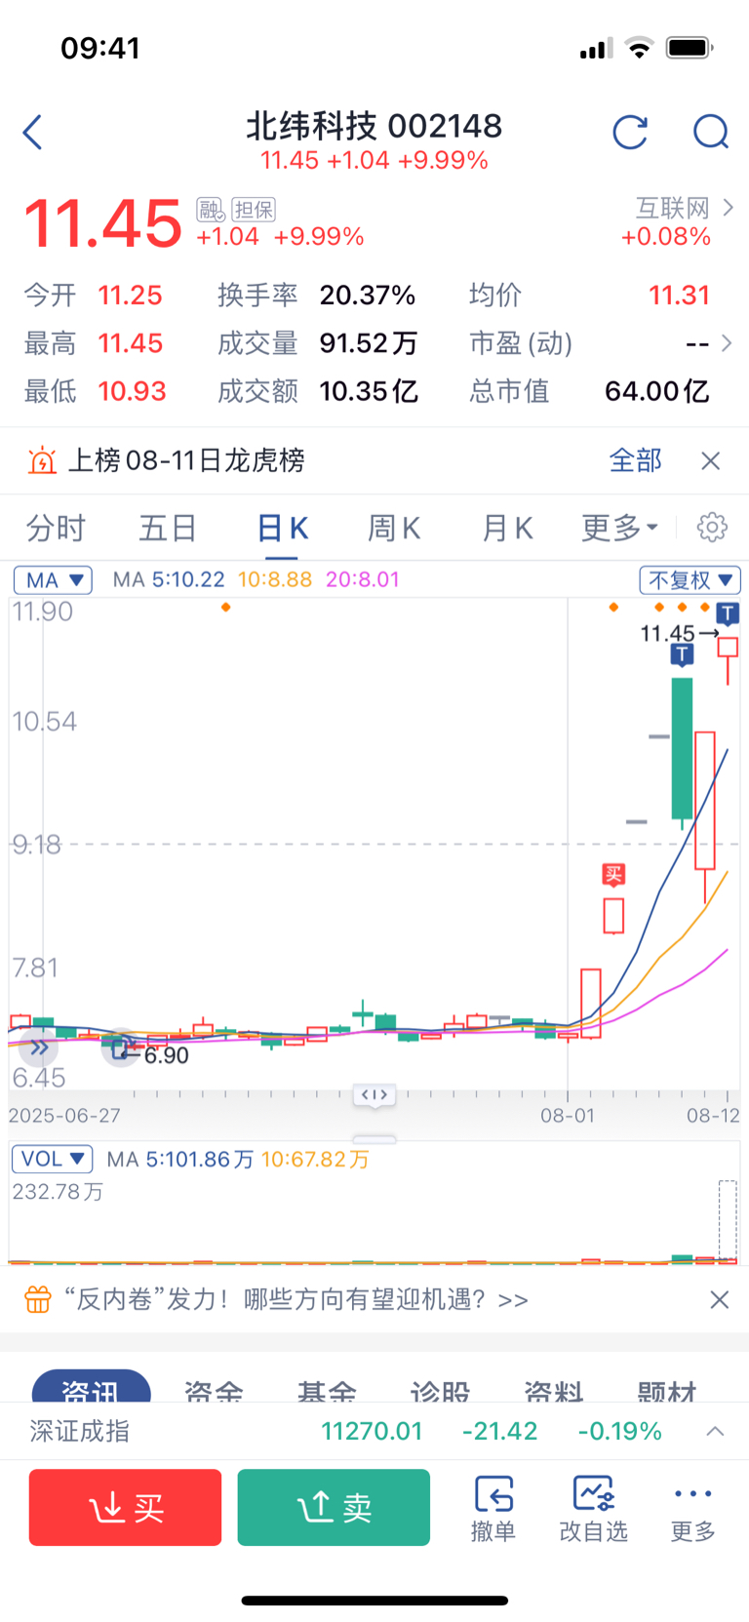Screen dimensions: 749x1622
Task: Switch to the 分时 chart tab
Action: click(x=56, y=528)
